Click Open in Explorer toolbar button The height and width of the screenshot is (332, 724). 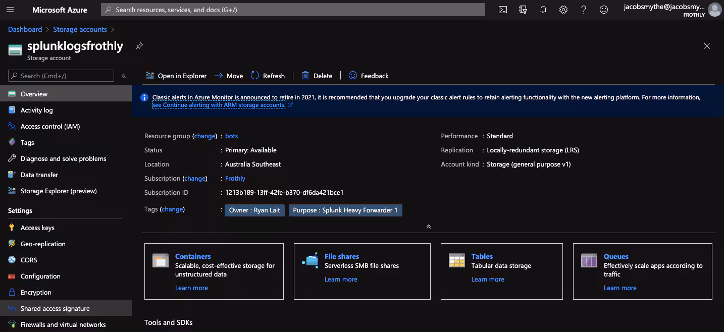(x=176, y=76)
